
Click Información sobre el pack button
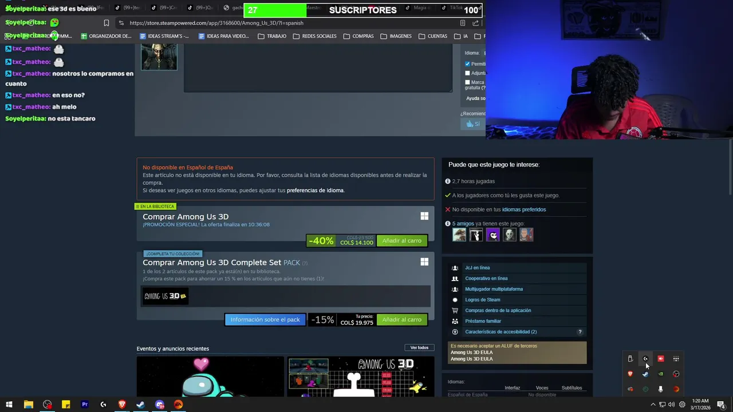pos(265,320)
